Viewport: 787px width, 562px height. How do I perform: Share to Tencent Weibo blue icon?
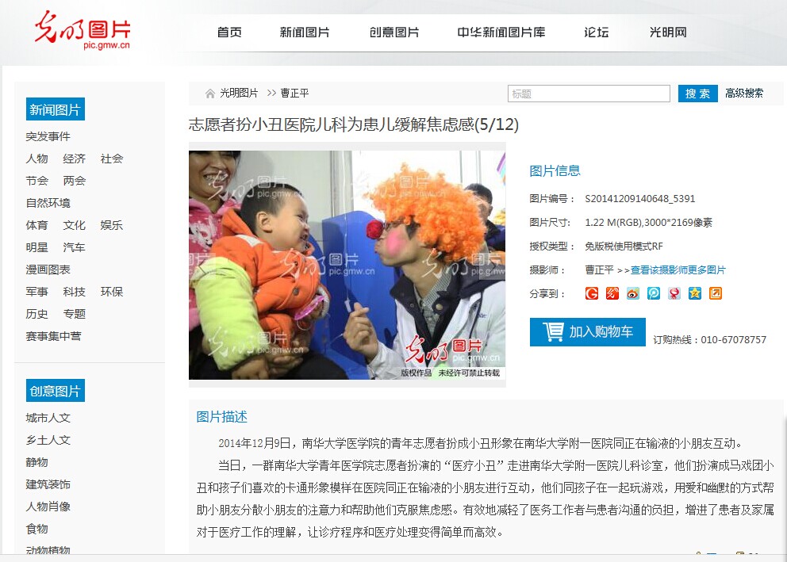point(654,293)
